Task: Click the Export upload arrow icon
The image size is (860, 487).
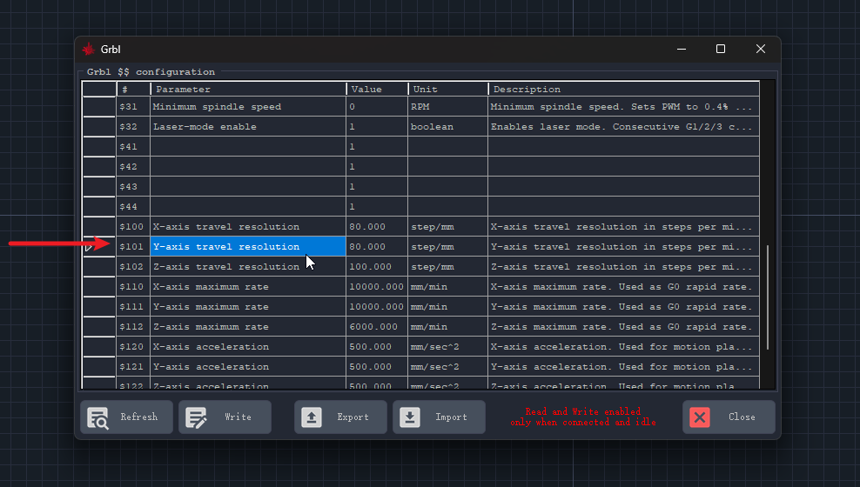Action: click(x=312, y=417)
